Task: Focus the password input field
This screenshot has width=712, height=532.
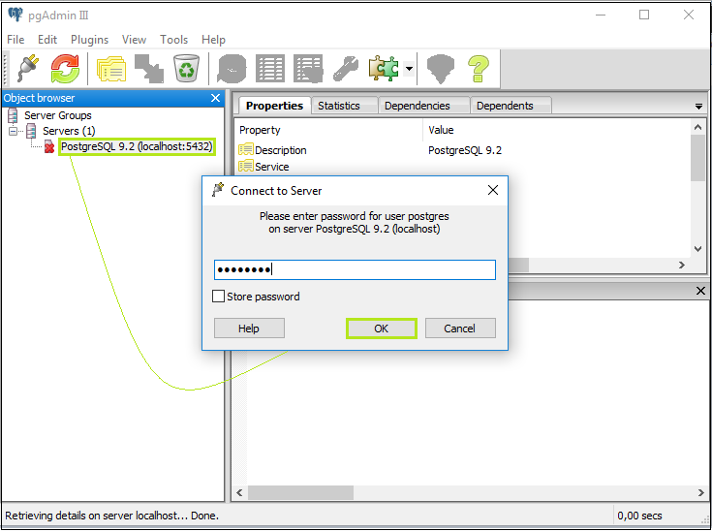Action: pos(355,269)
